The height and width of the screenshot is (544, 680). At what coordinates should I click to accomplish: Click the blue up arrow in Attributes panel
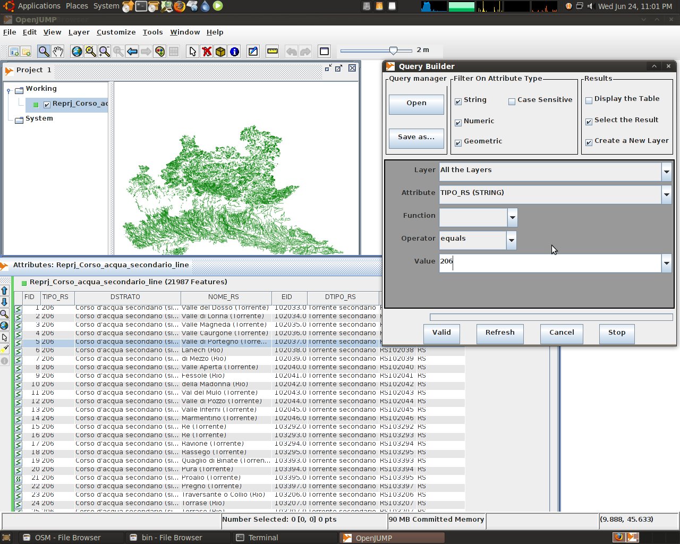4,291
